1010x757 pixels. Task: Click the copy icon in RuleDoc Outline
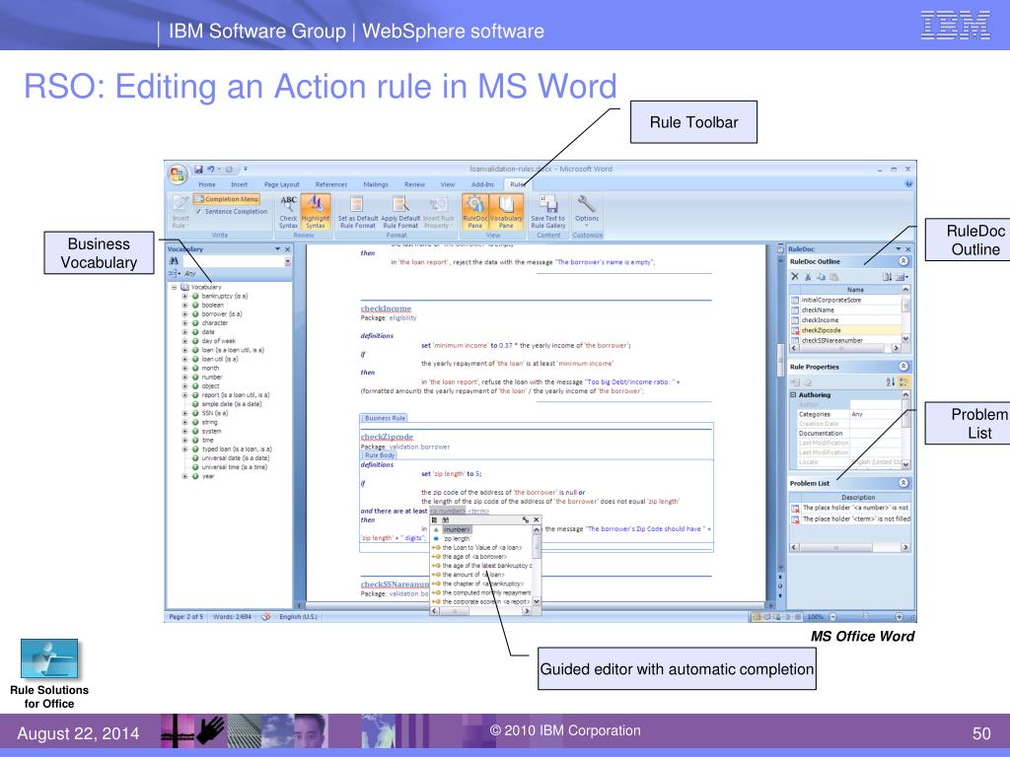tap(821, 277)
